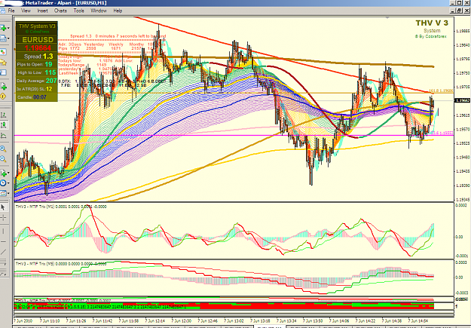Click the EURUSD symbol label in THV panel
471x328 pixels.
[38, 40]
